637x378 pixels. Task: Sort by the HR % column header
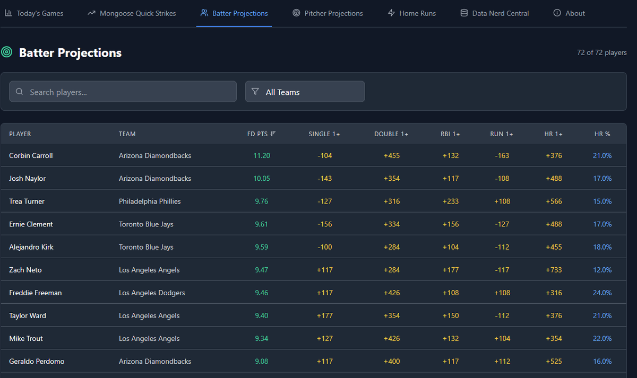[602, 134]
